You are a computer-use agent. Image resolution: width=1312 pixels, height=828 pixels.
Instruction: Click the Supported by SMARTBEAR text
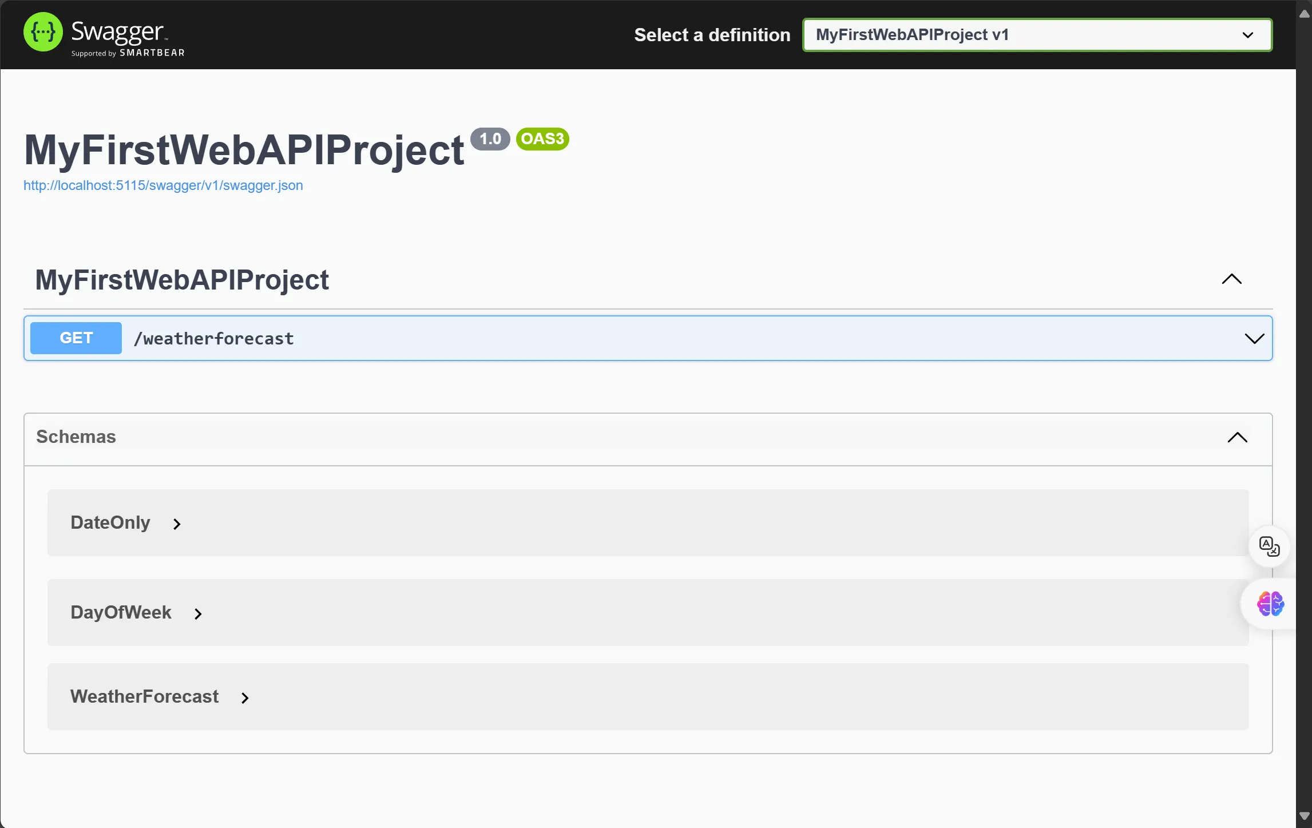128,53
